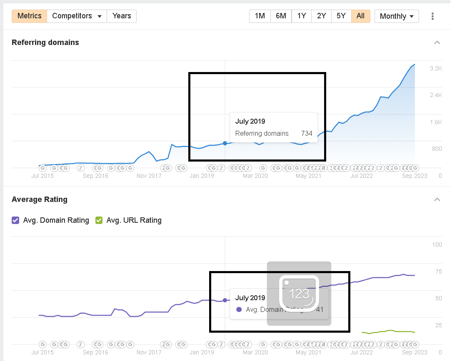Open the Monthly interval dropdown
Image resolution: width=452 pixels, height=361 pixels.
(397, 16)
